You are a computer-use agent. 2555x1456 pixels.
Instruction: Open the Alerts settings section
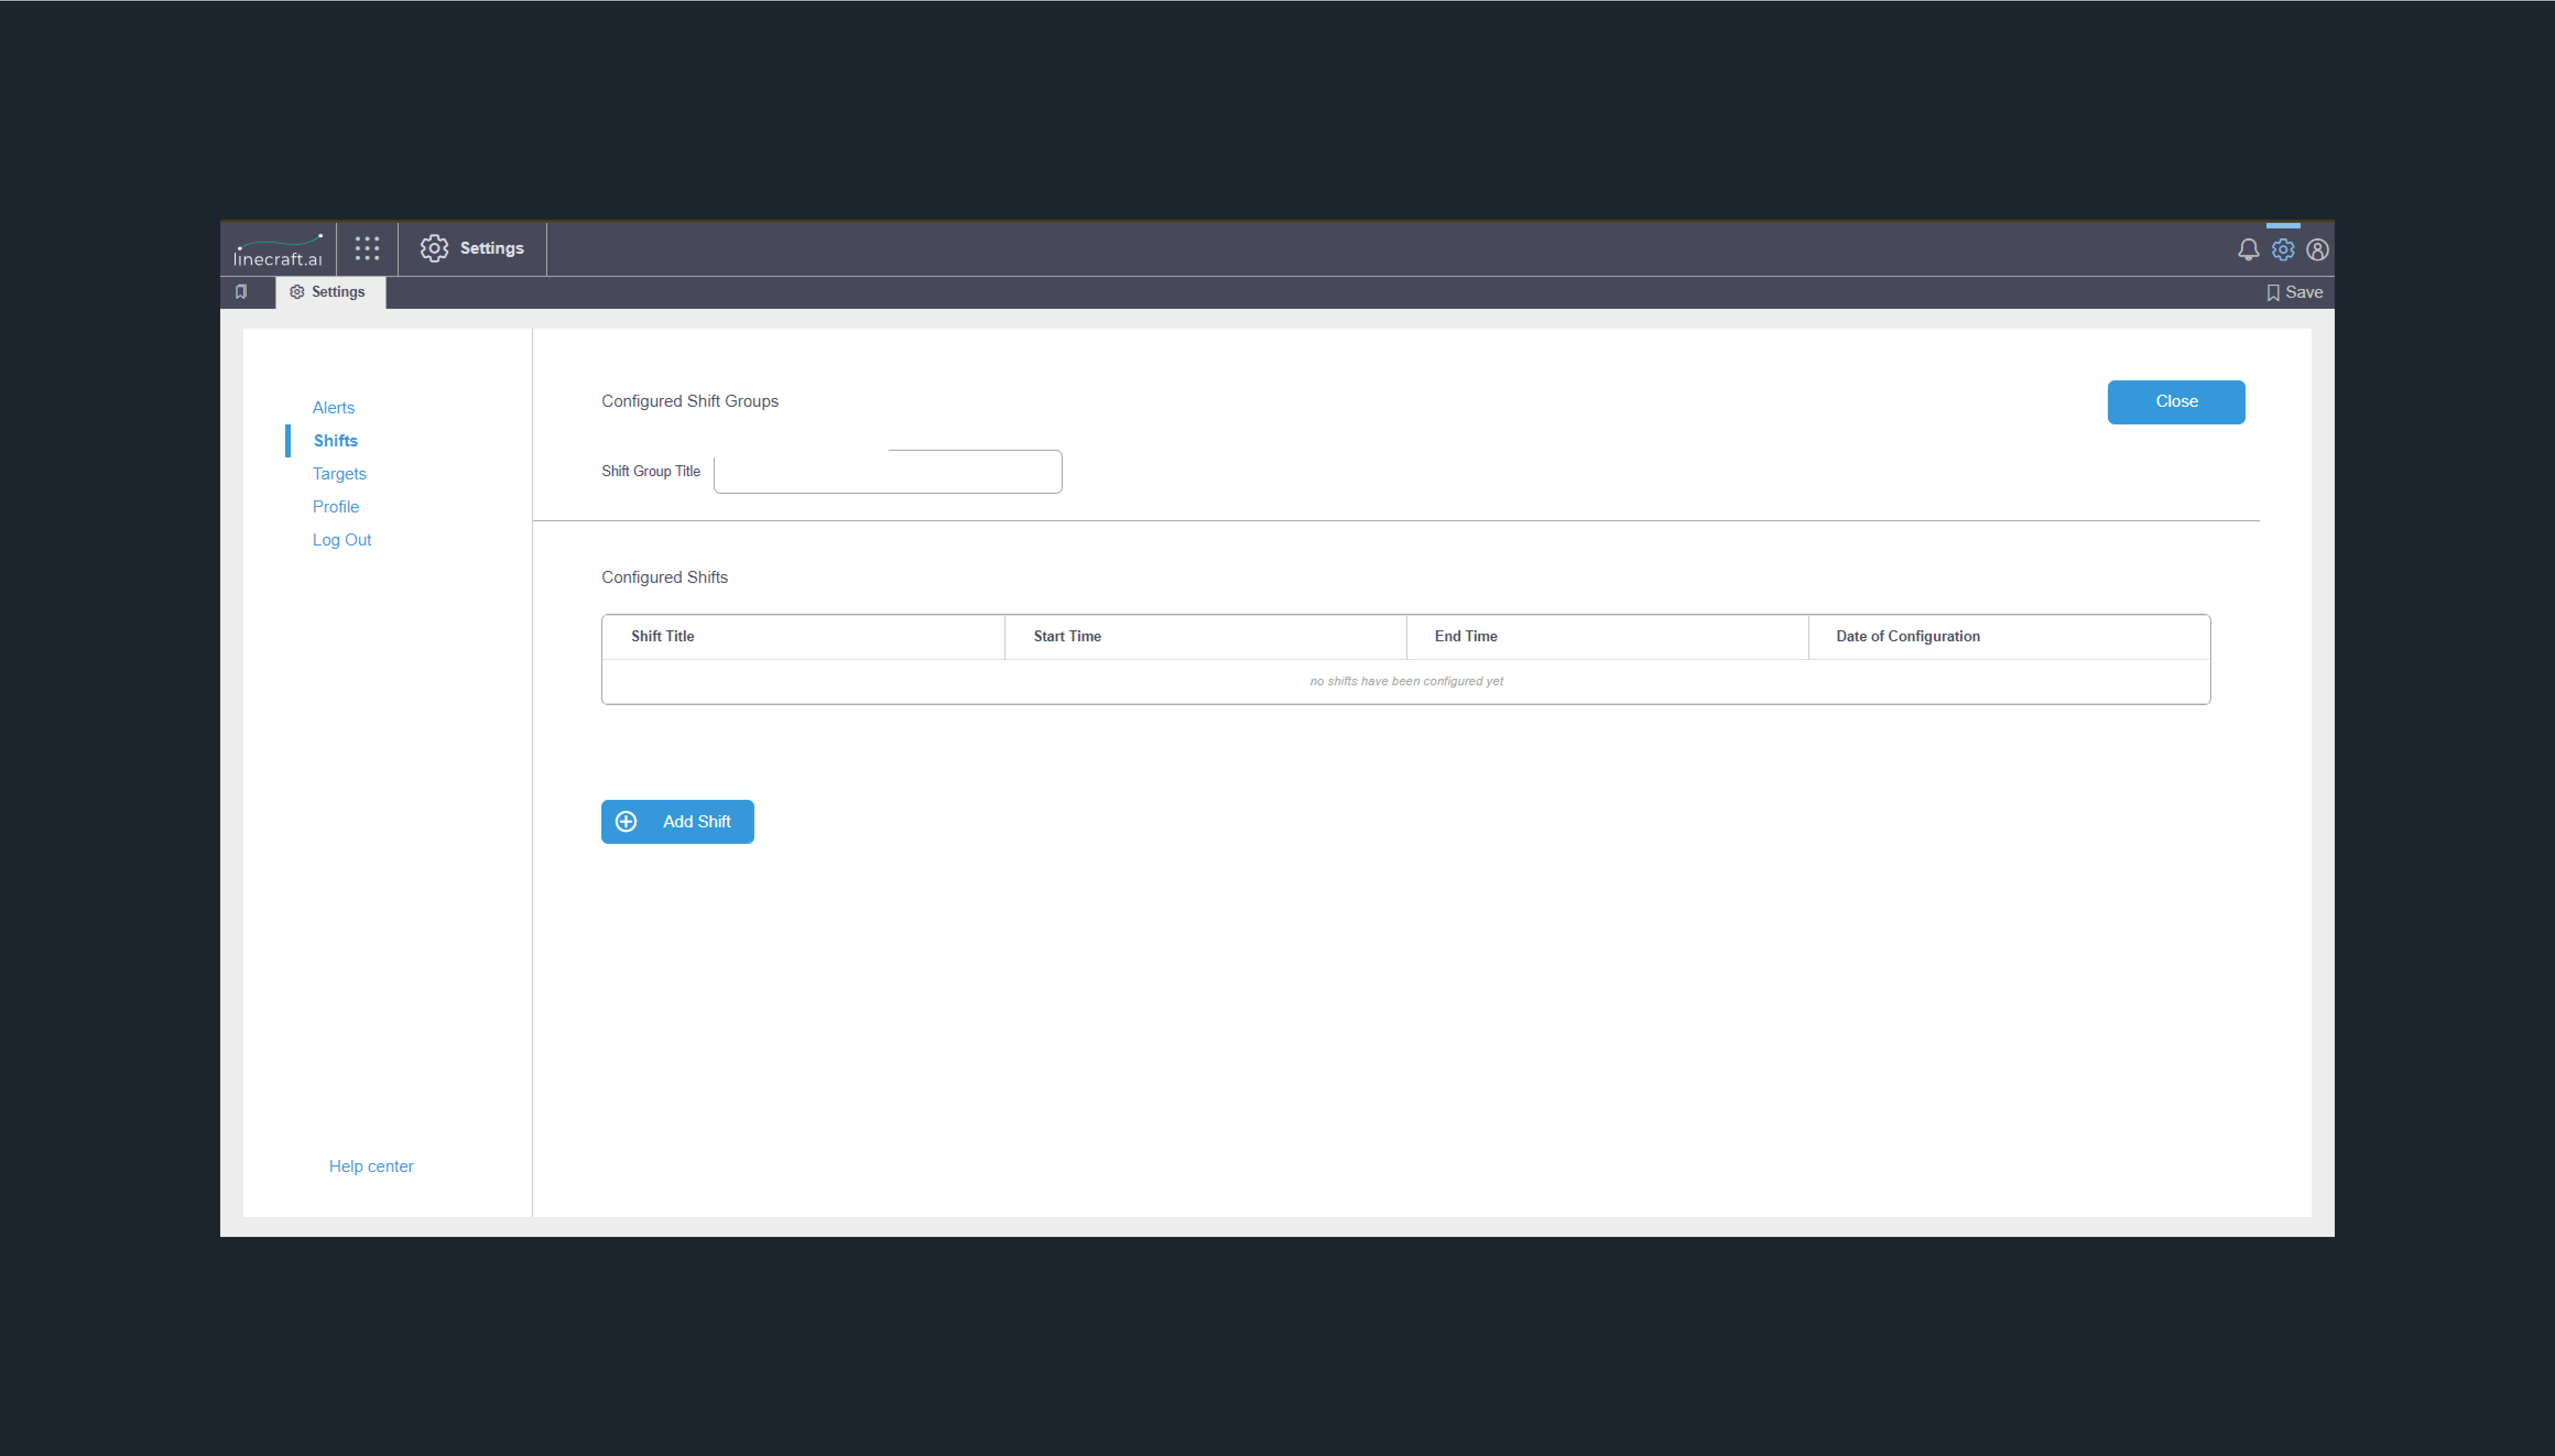tap(333, 407)
